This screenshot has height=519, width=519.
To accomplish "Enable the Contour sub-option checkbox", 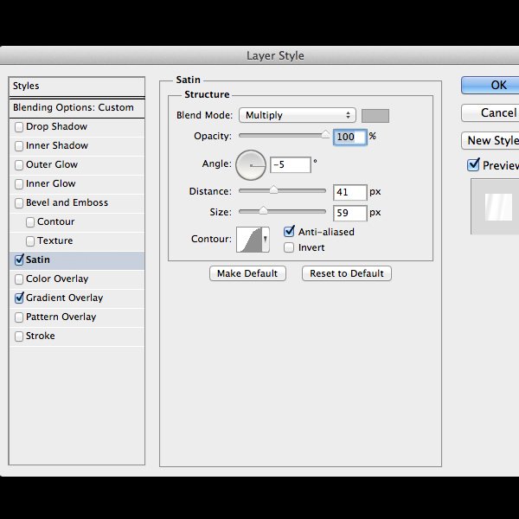I will 30,222.
